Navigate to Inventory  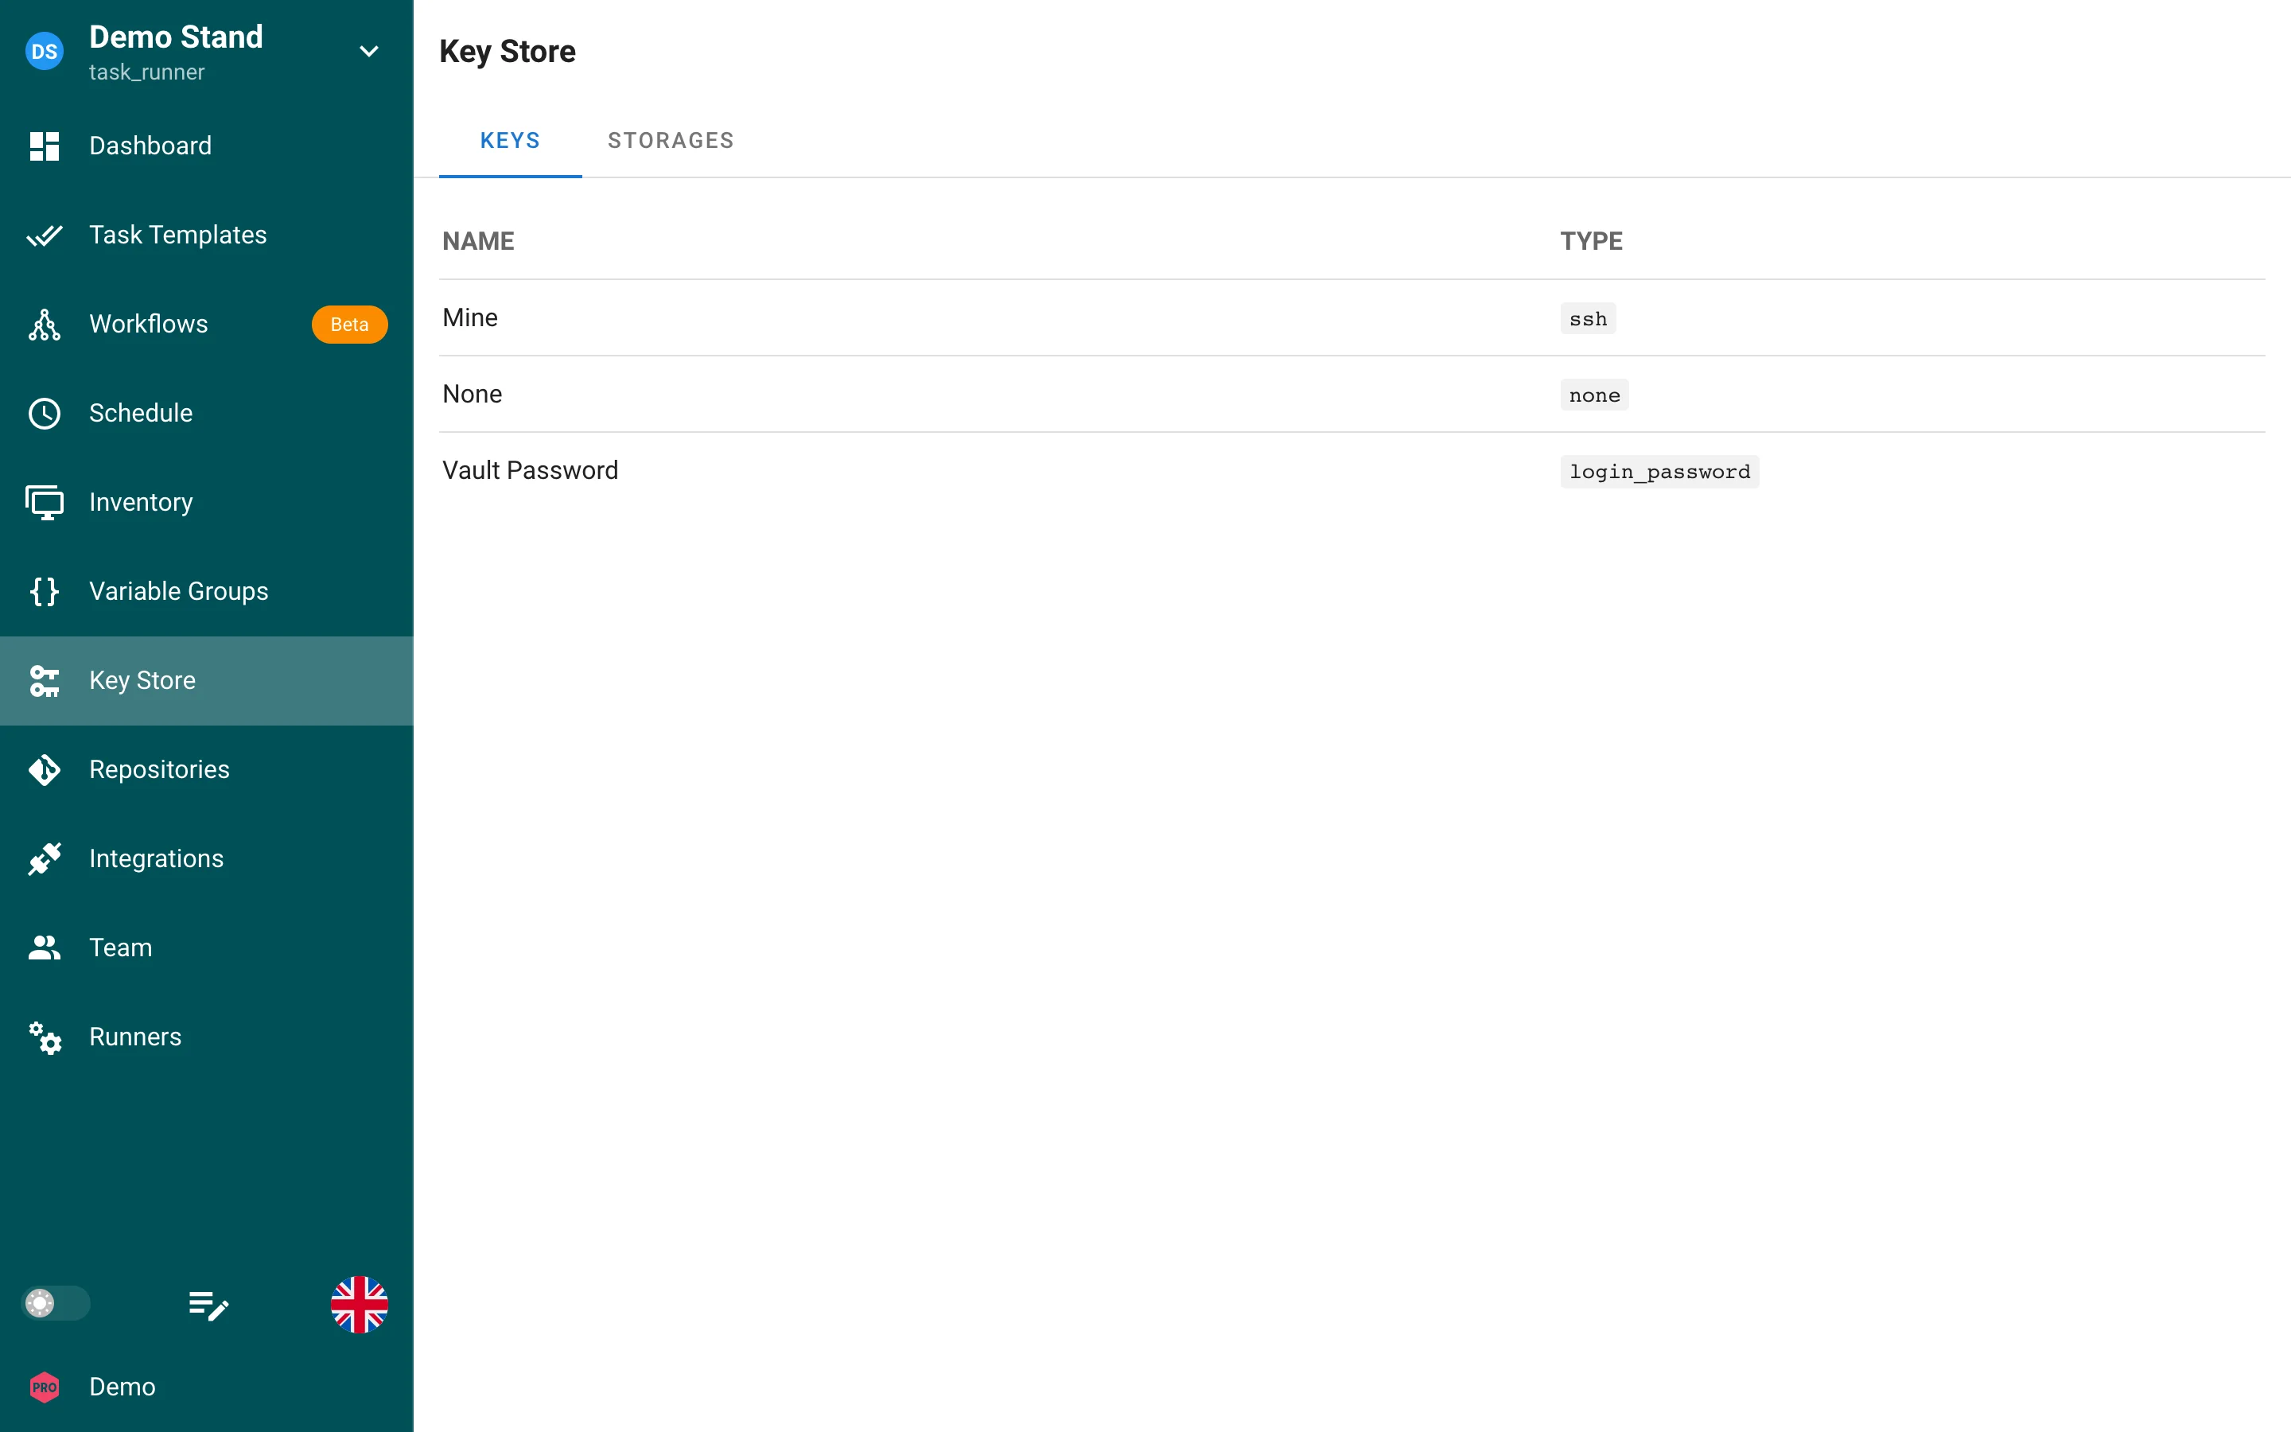[x=206, y=502]
